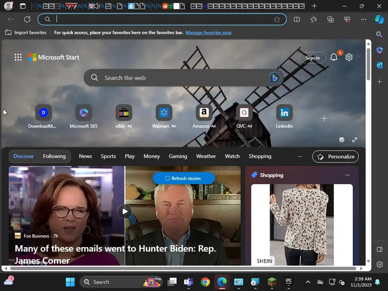Image resolution: width=388 pixels, height=291 pixels.
Task: Switch to the Following tab
Action: click(55, 156)
